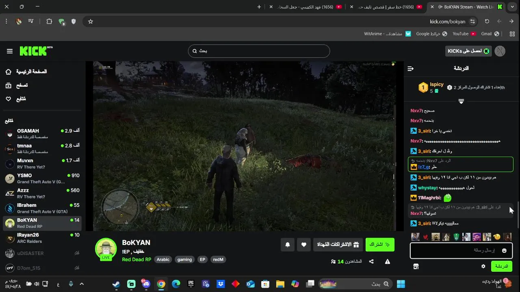Collapse the chat panel with arrow icon

click(x=410, y=69)
